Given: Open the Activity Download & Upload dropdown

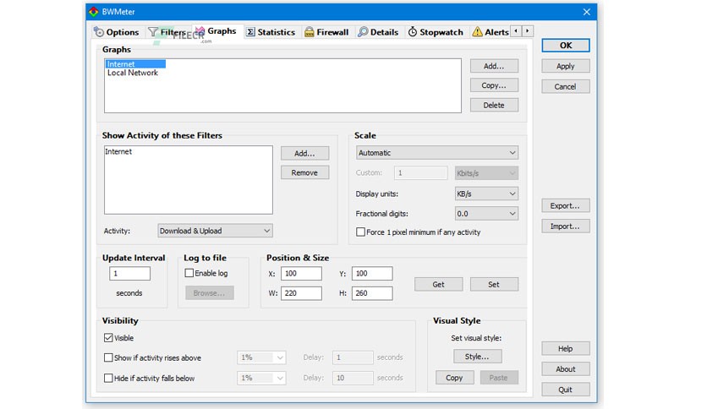Looking at the screenshot, I should click(x=215, y=231).
